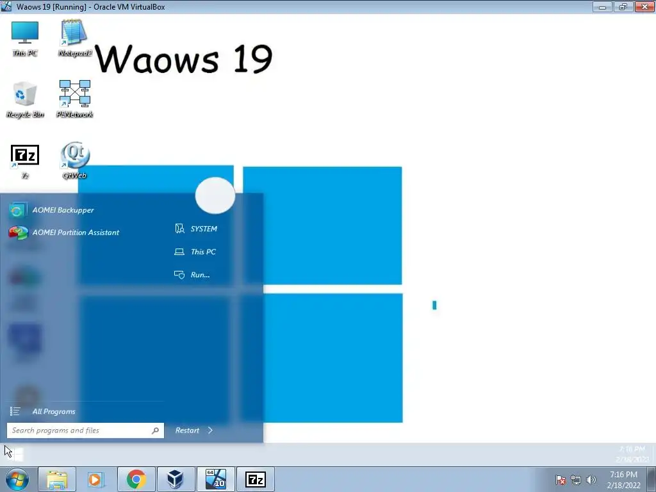The image size is (656, 492).
Task: Open Action Center flag tray icon
Action: point(561,480)
